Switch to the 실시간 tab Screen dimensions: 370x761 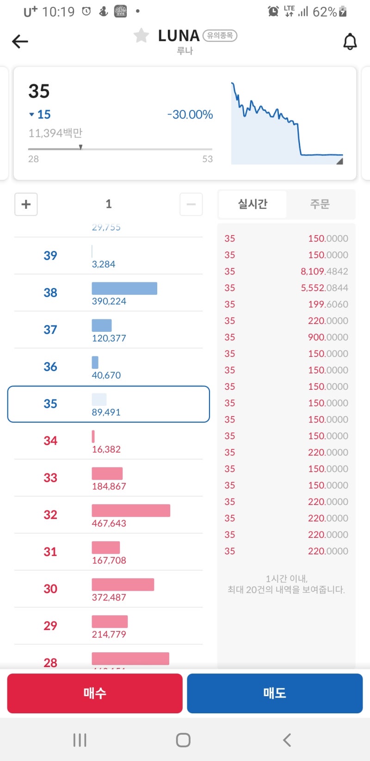tap(253, 204)
